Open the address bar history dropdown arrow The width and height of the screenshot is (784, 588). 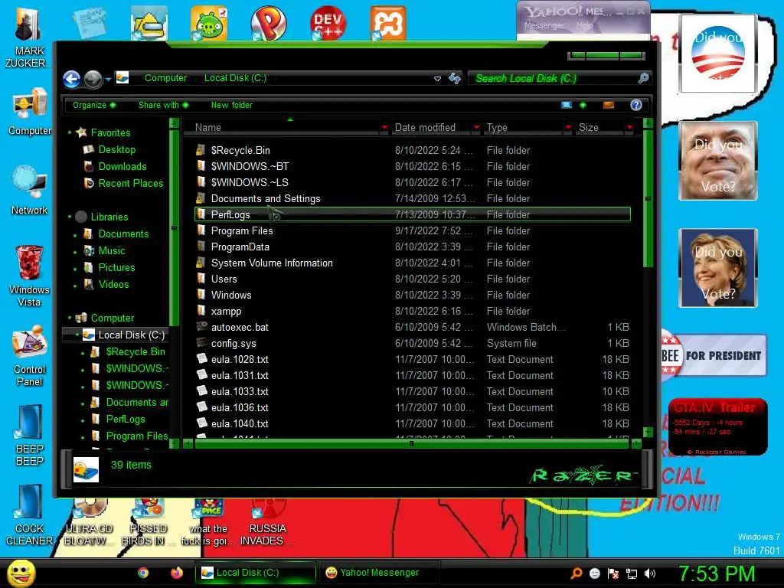click(x=437, y=79)
